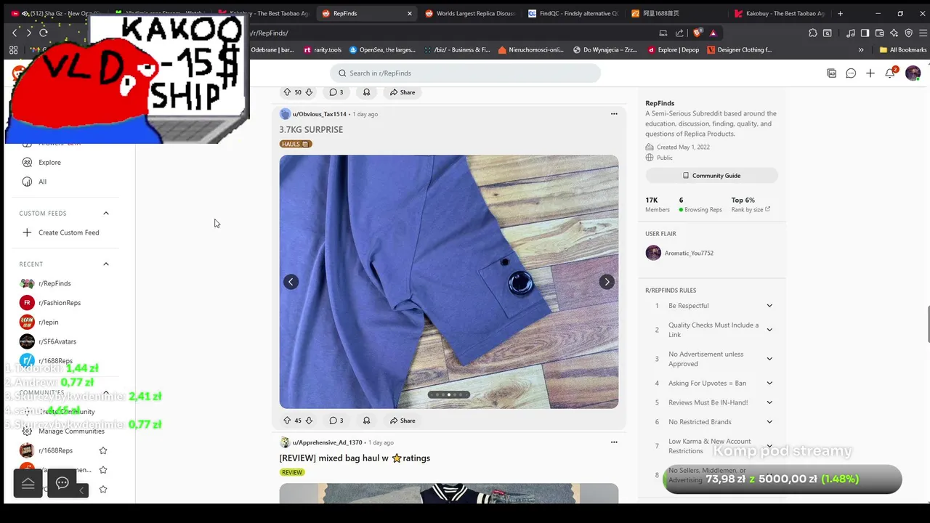Viewport: 930px width, 523px height.
Task: Open comments on the 3.7KG SURPRISE post
Action: (336, 421)
